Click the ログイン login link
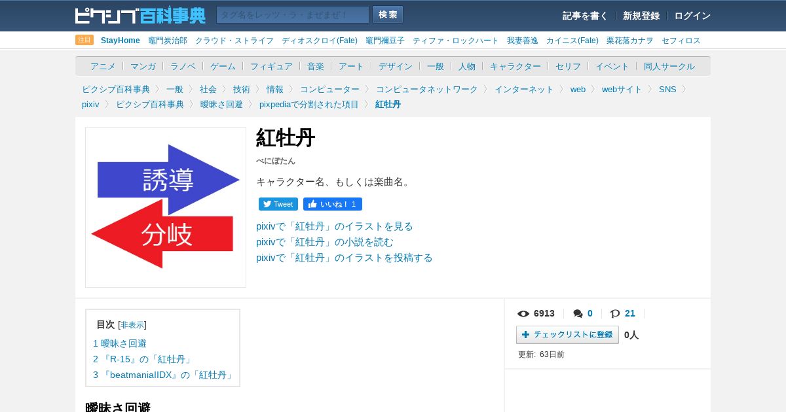 [692, 16]
